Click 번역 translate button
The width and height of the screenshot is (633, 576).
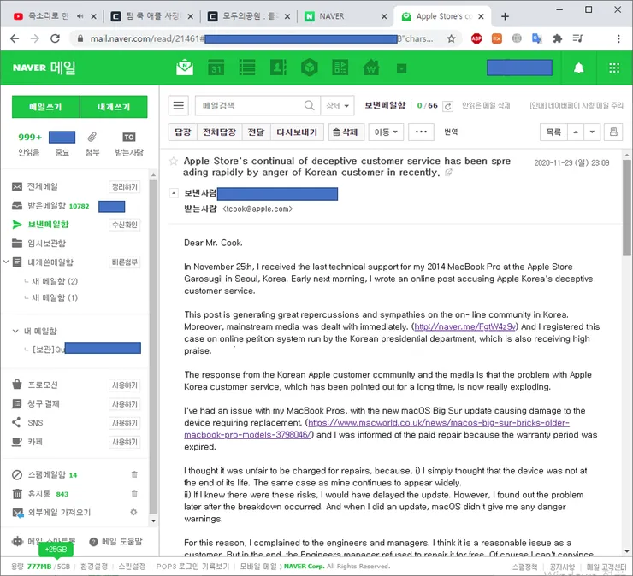coord(451,132)
